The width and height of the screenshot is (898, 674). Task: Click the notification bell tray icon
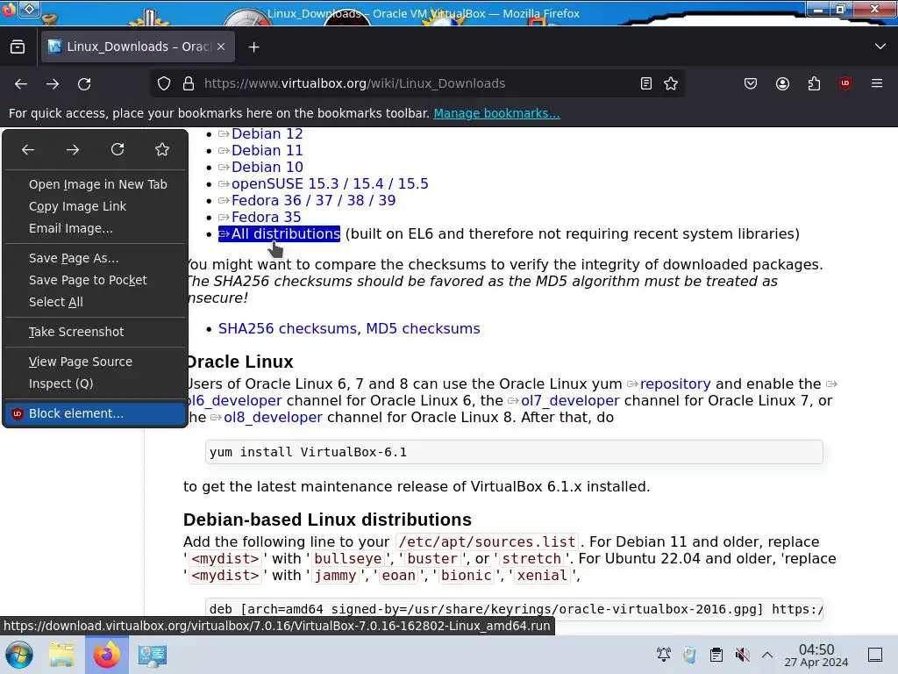pos(664,655)
